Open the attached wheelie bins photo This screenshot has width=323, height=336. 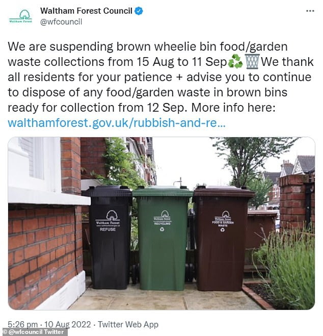(x=162, y=223)
